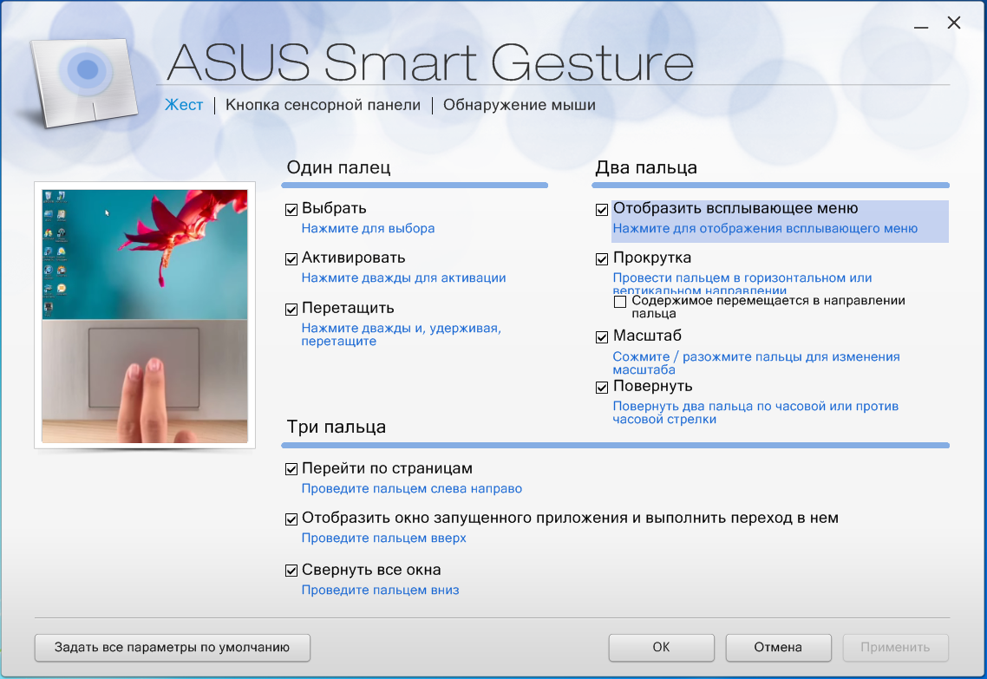Toggle the Масштаб zoom gesture checkbox
This screenshot has height=679, width=987.
pos(602,337)
